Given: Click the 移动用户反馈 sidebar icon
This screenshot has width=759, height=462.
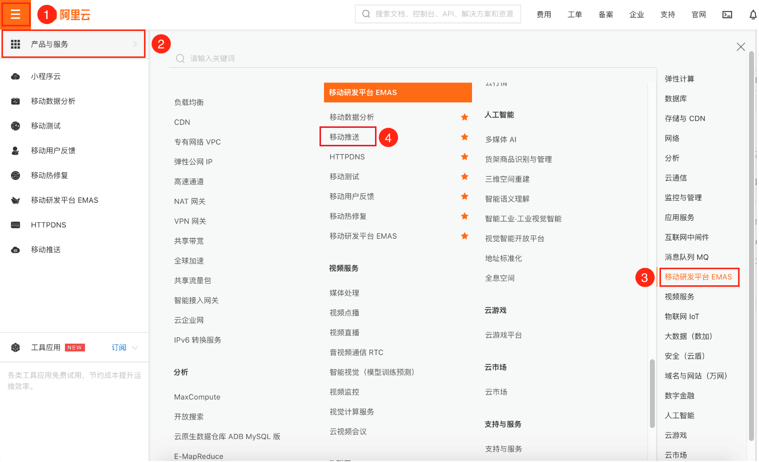Looking at the screenshot, I should pyautogui.click(x=15, y=150).
